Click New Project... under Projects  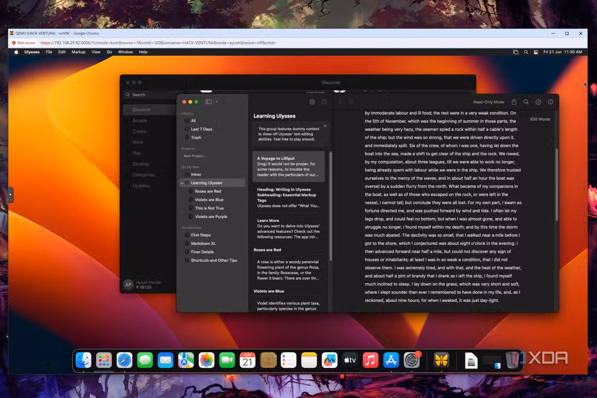tap(195, 156)
